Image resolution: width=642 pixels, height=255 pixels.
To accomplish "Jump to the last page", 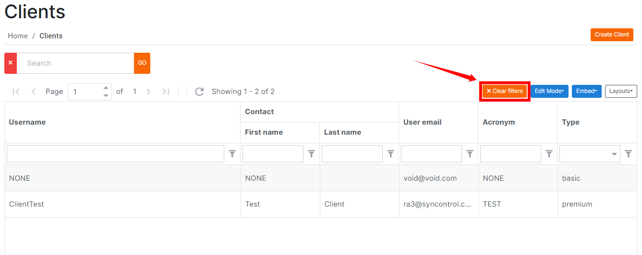I will (166, 92).
